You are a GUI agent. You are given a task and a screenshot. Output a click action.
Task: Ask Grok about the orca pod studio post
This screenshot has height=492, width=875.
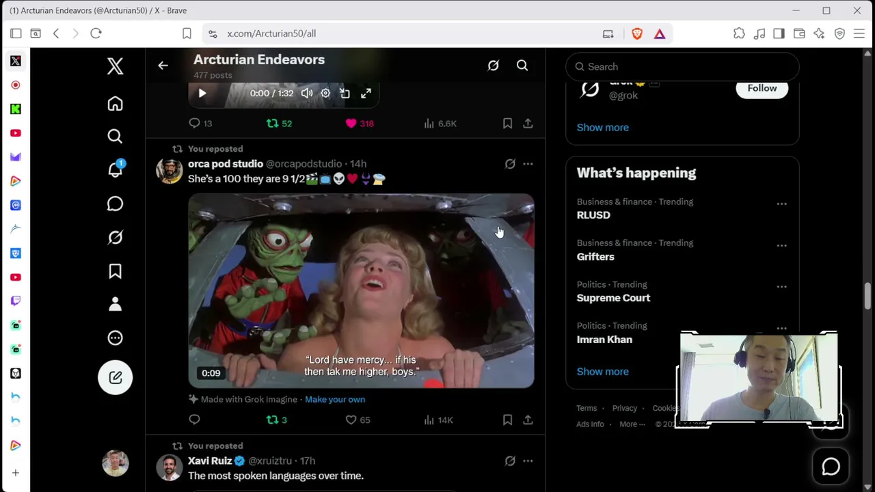[510, 164]
